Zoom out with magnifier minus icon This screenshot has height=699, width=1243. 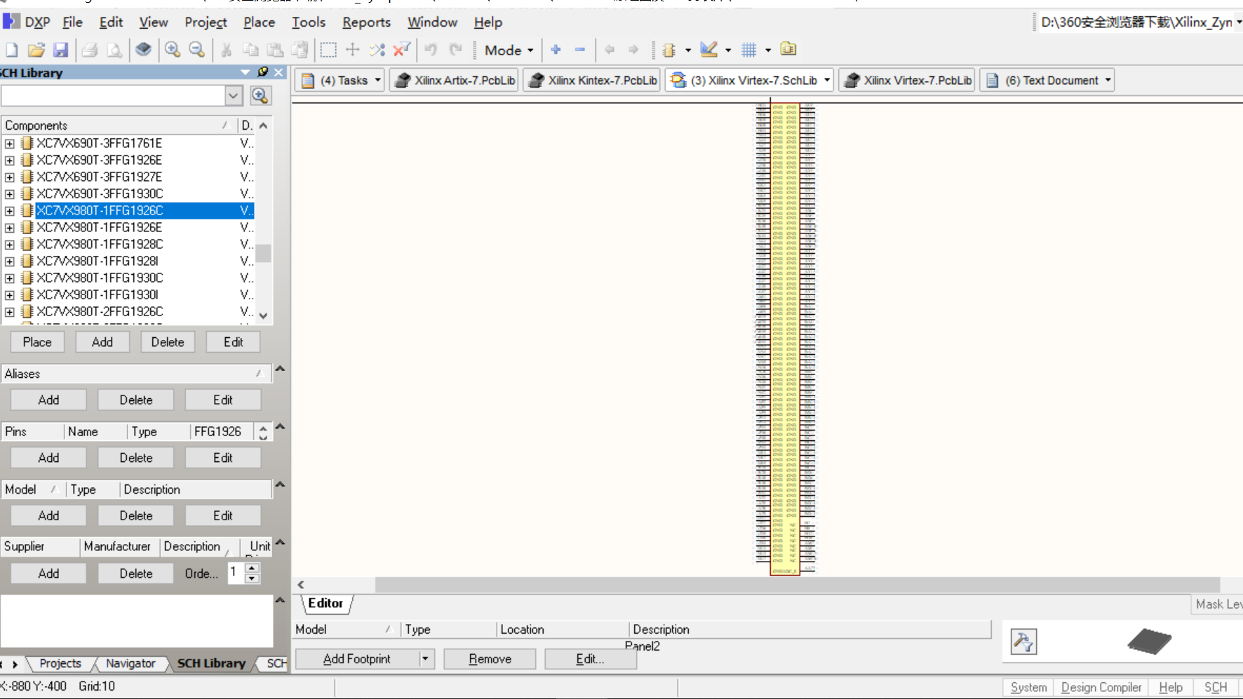197,50
